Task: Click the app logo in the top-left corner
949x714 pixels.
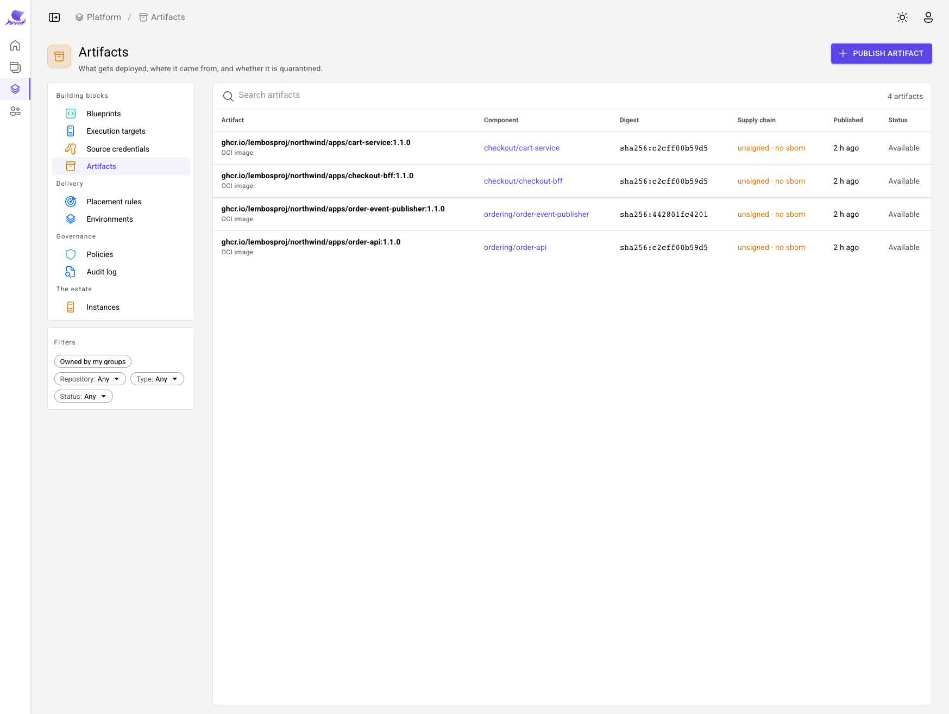Action: coord(15,17)
